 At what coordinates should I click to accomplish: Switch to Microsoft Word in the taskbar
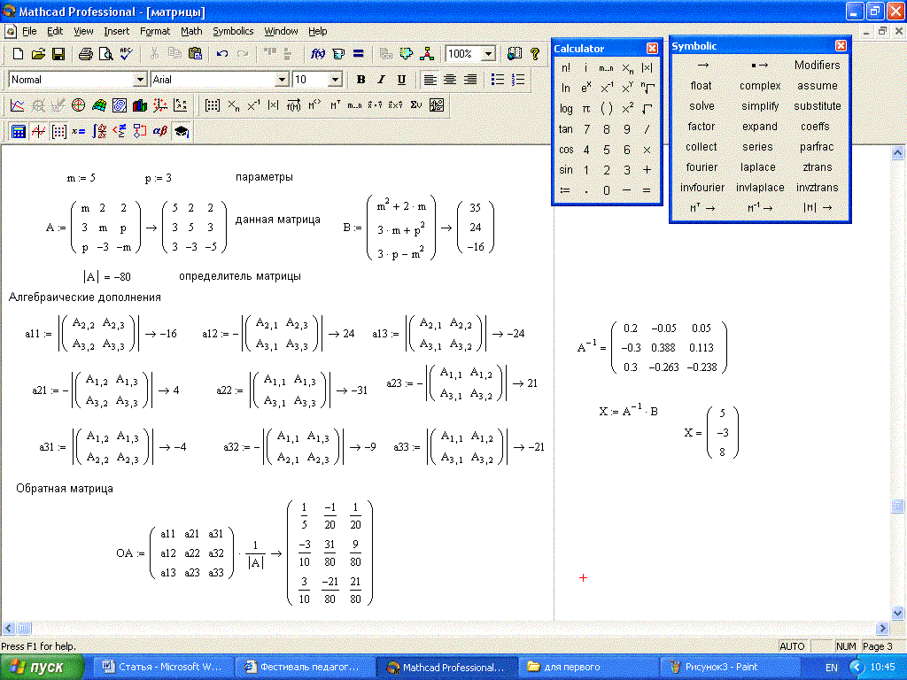coord(163,667)
